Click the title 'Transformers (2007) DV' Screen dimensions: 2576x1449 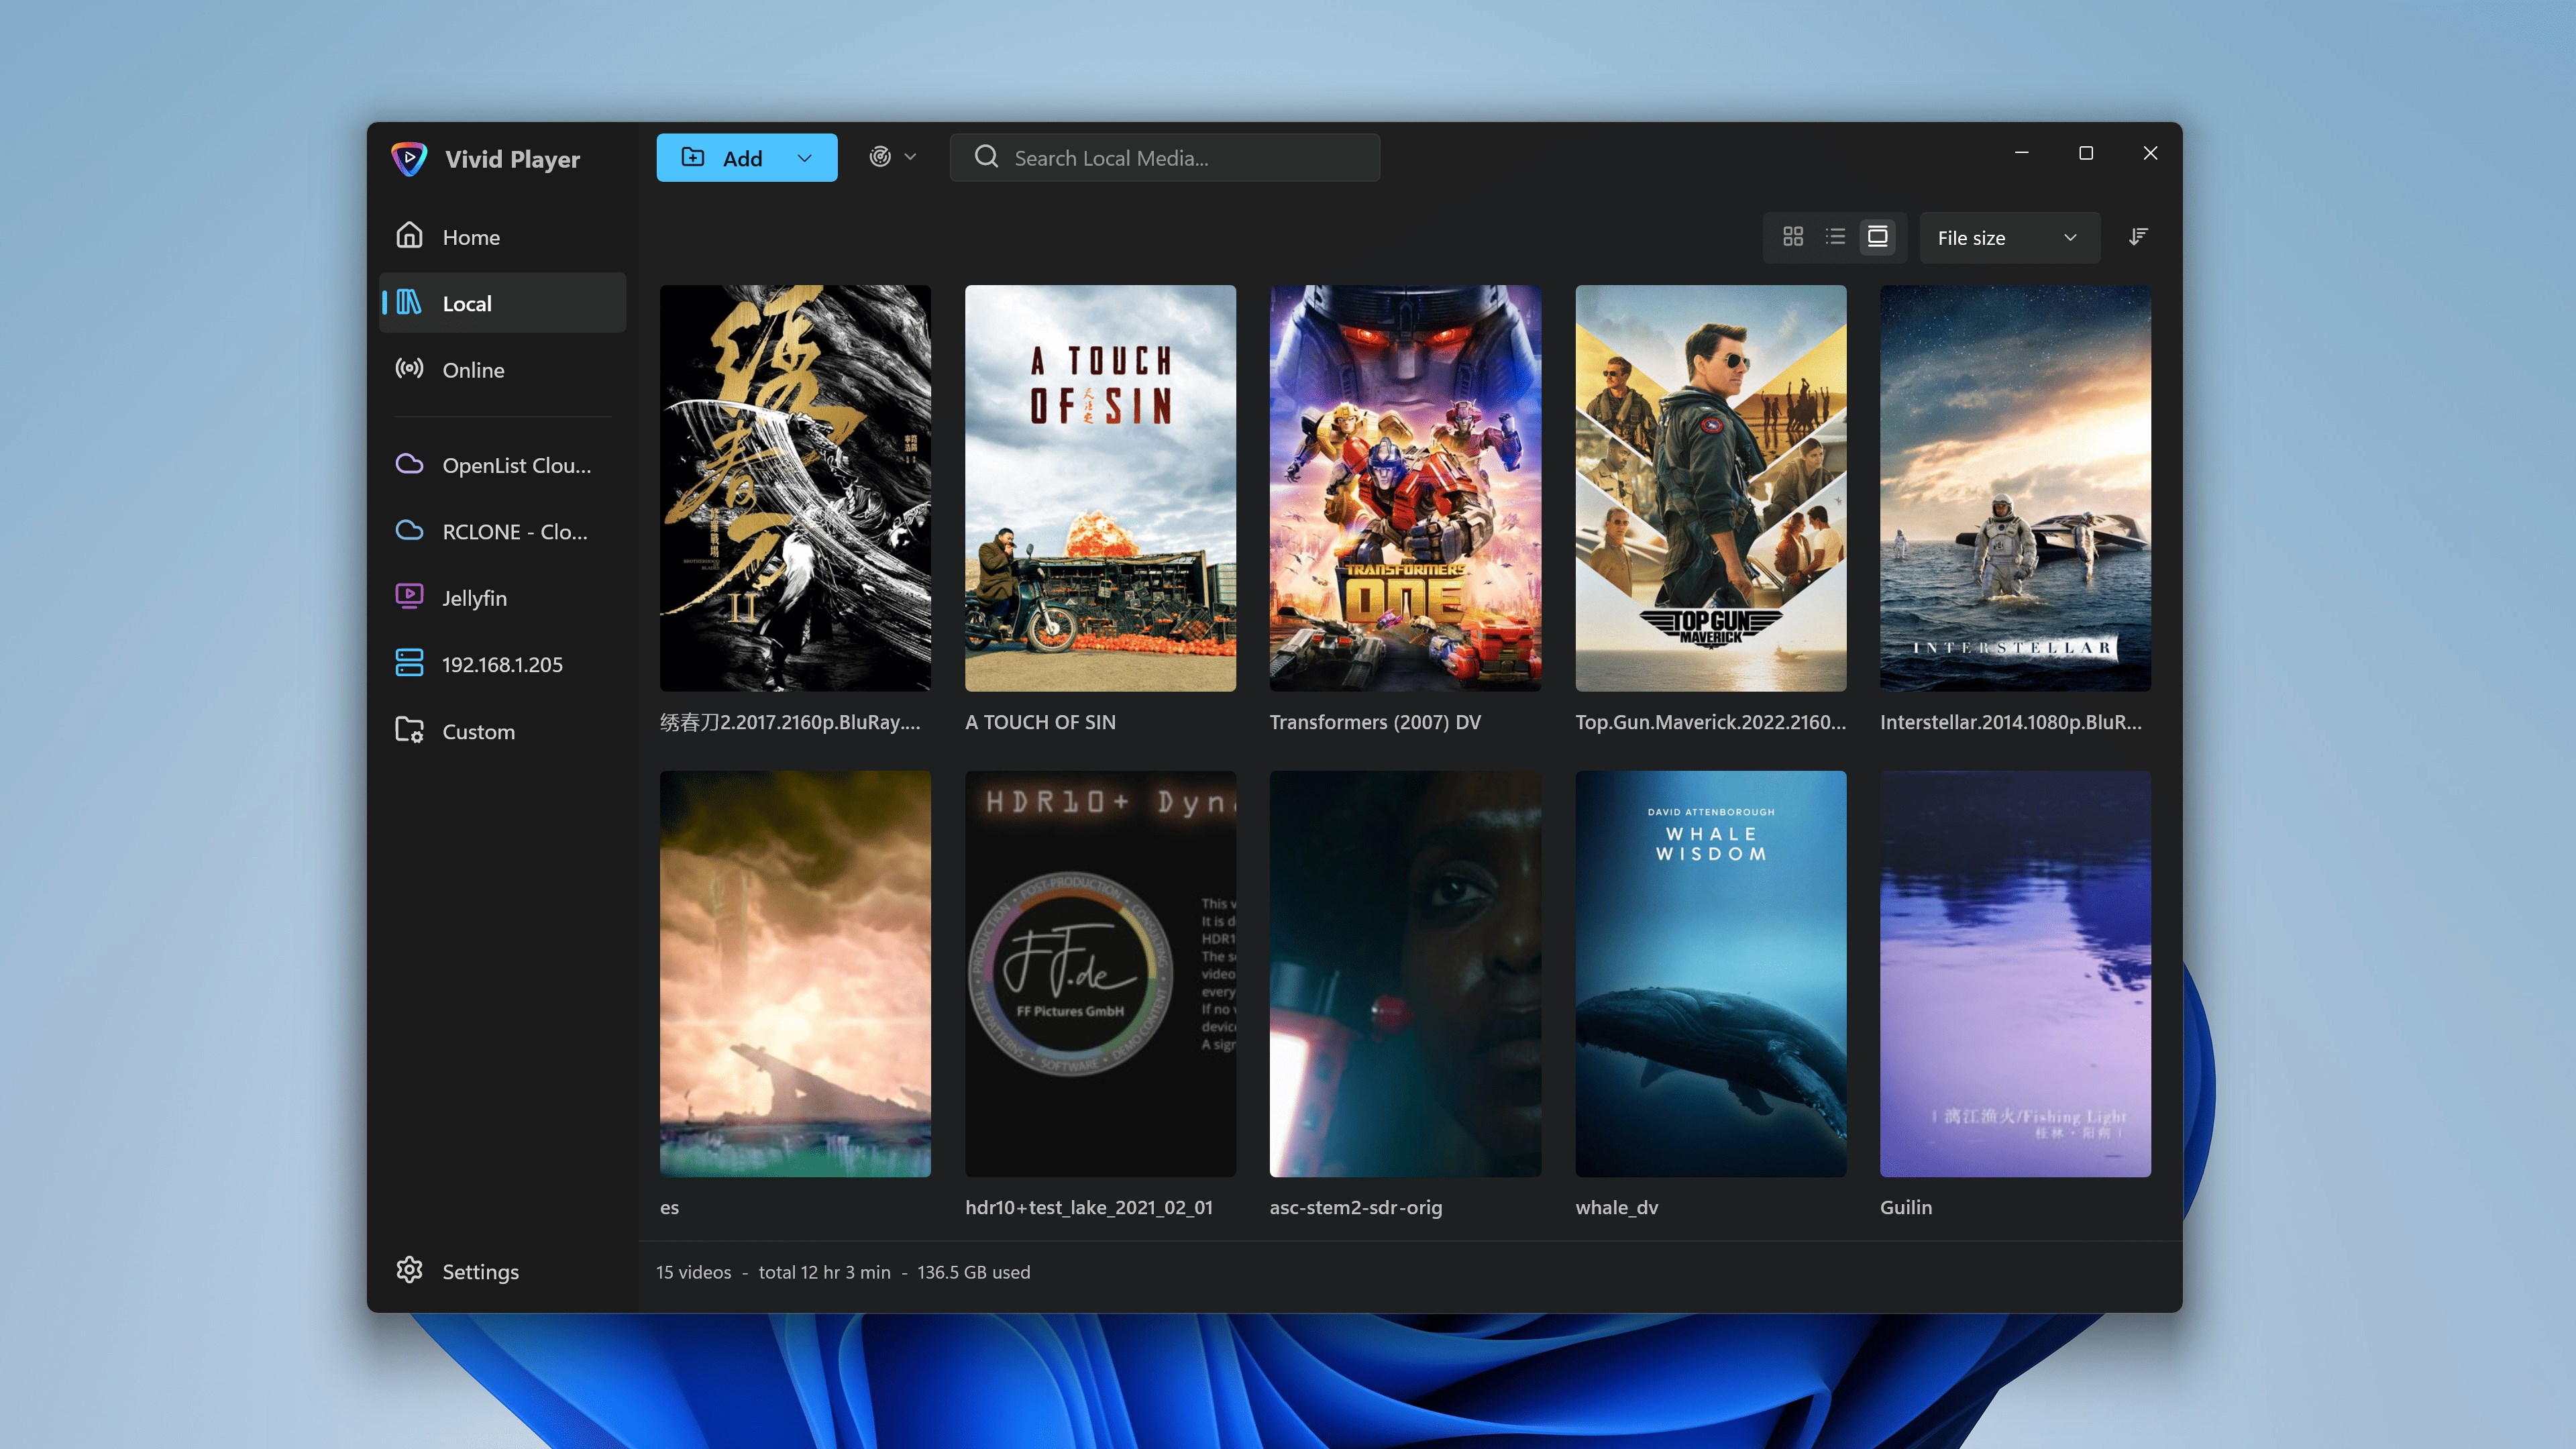coord(1375,722)
